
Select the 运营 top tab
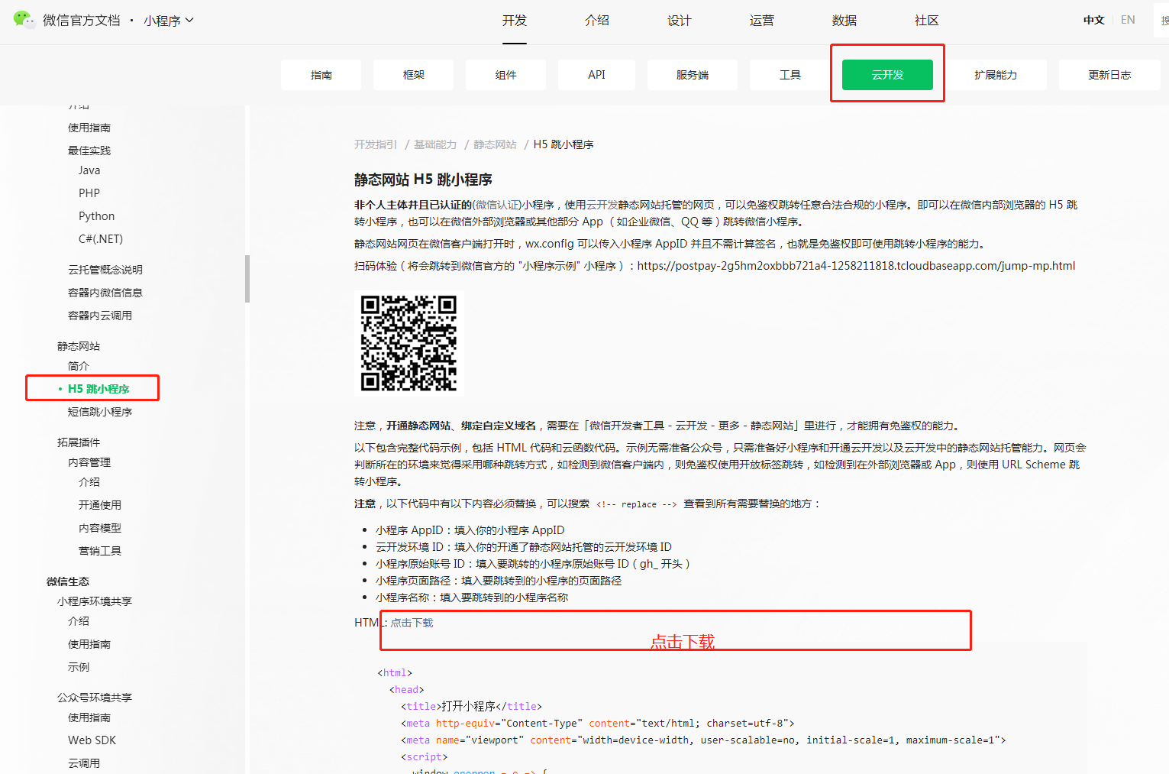tap(762, 21)
